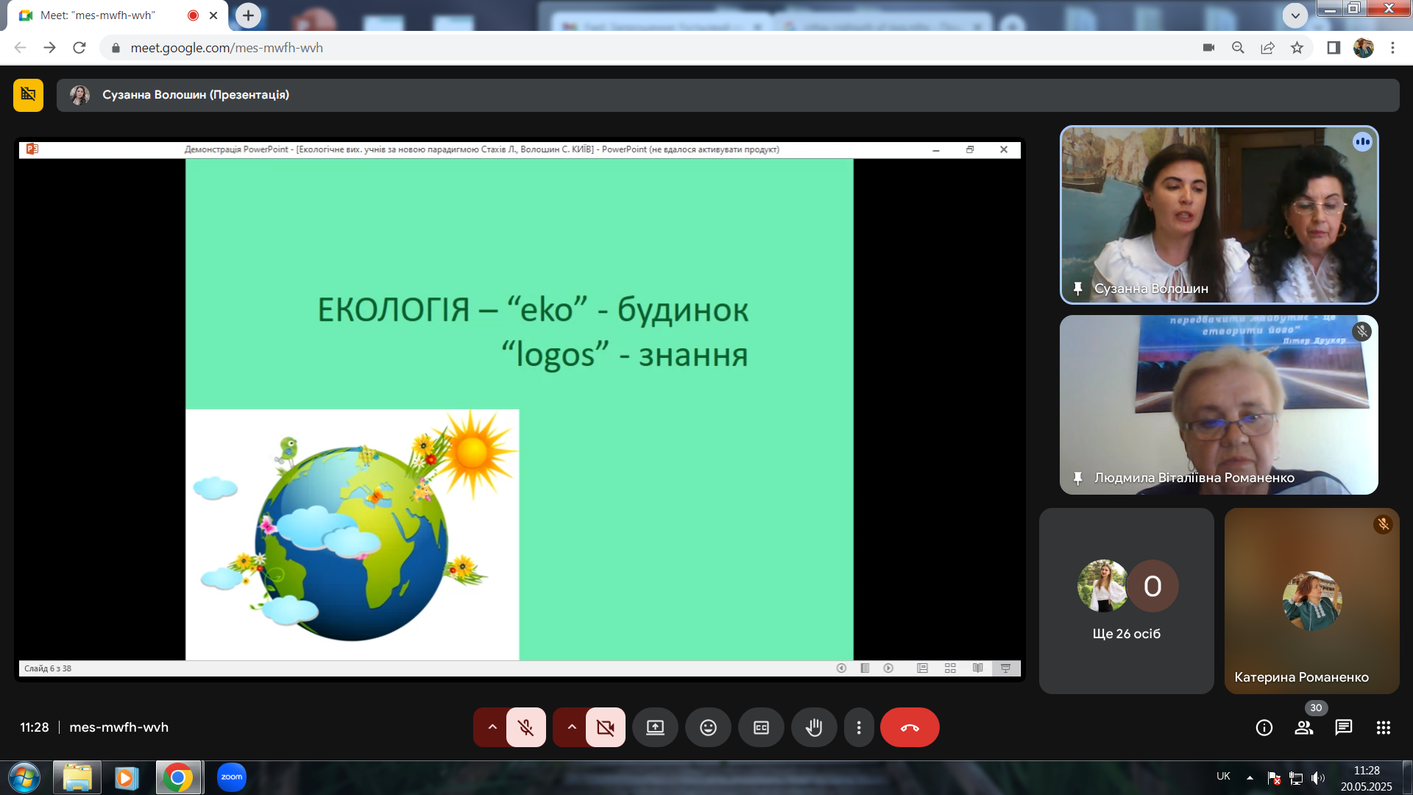Show participants list icon
The height and width of the screenshot is (795, 1413).
pyautogui.click(x=1303, y=727)
